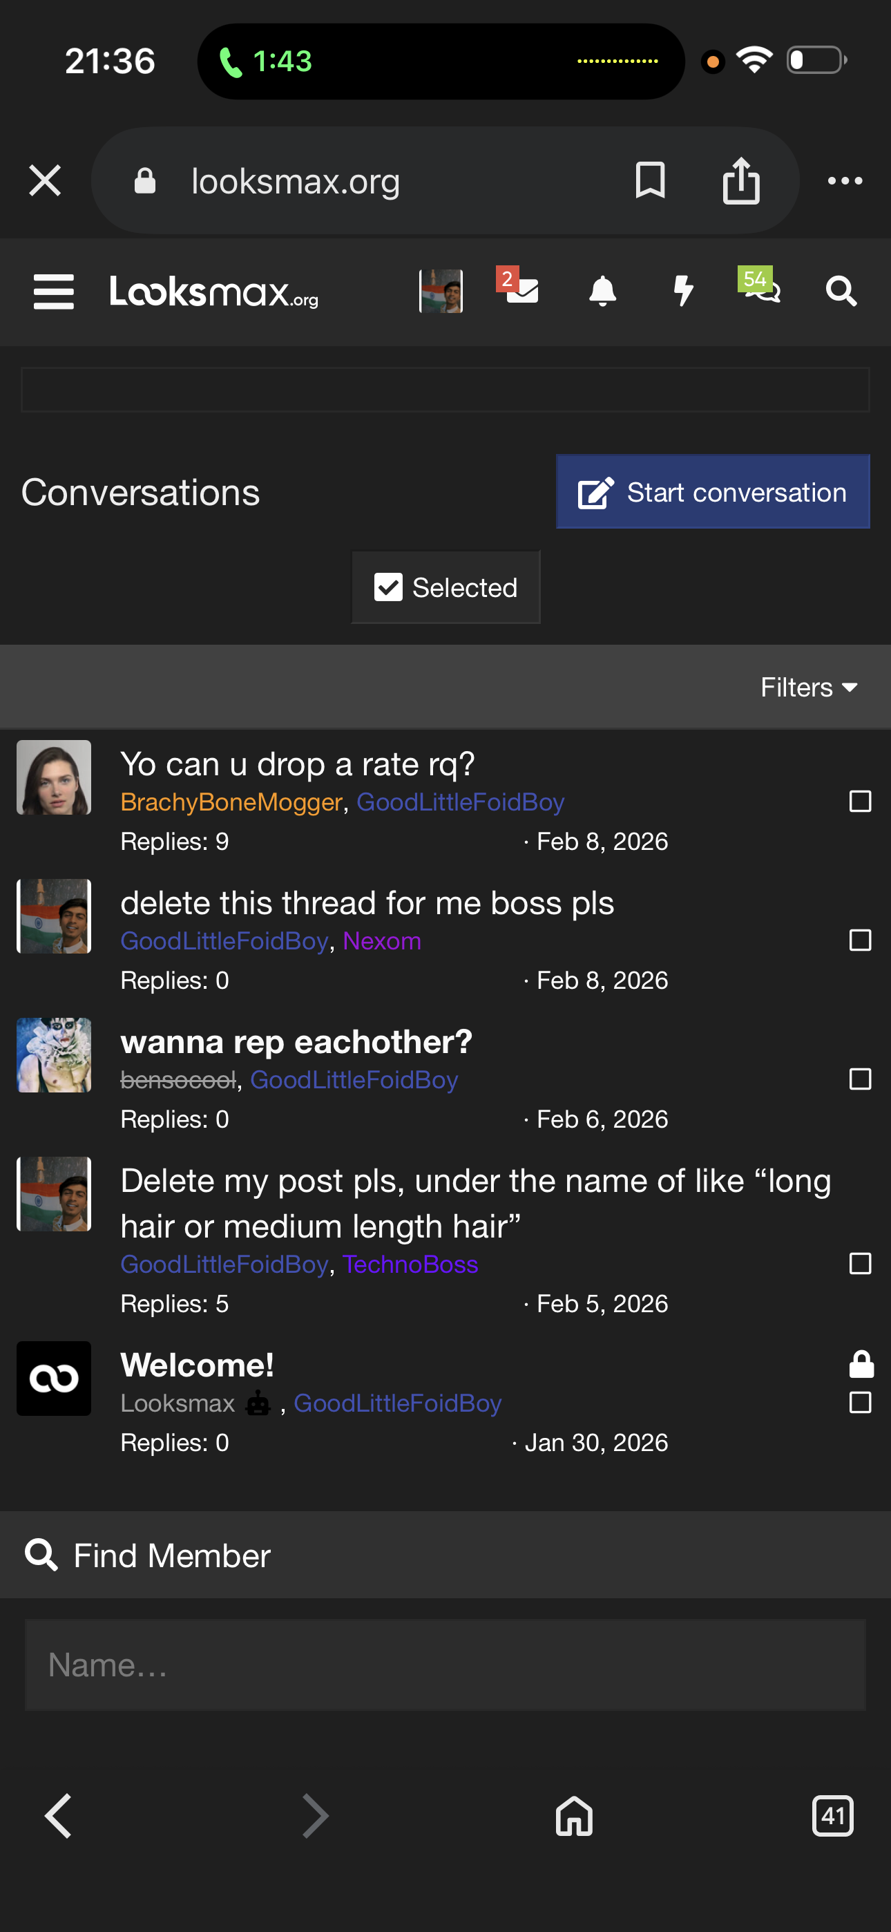Expand the Filters dropdown
This screenshot has width=891, height=1932.
coord(809,687)
